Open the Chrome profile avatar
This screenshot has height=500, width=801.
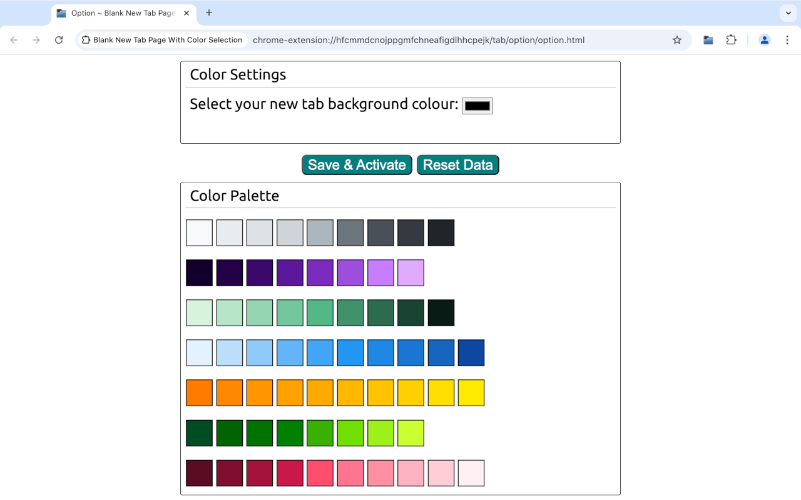tap(765, 40)
